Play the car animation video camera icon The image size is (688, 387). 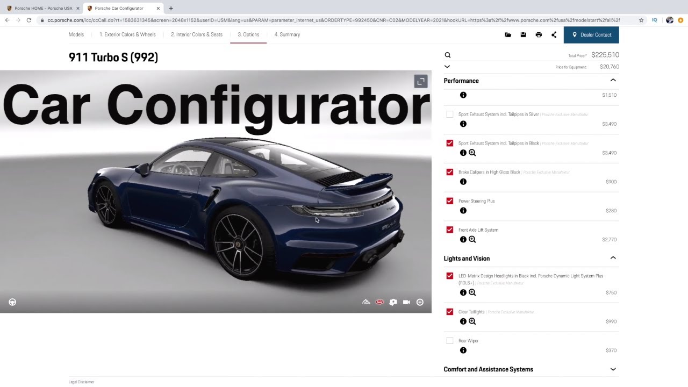[x=406, y=302]
